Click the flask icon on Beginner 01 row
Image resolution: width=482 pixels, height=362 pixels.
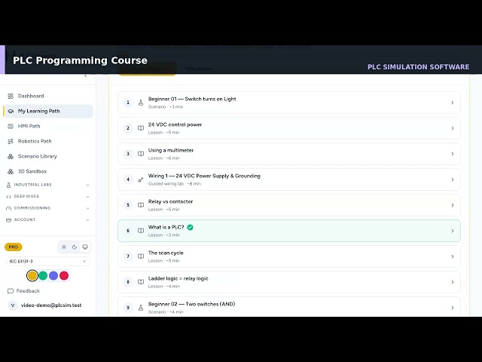pos(141,103)
